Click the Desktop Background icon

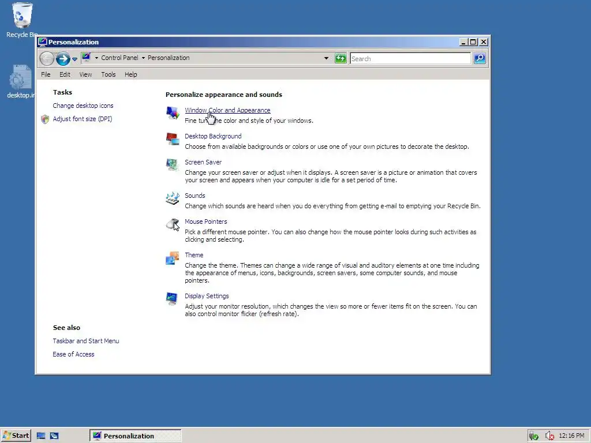[173, 138]
